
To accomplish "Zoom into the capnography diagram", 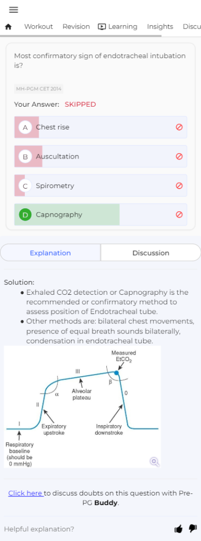I will [x=154, y=462].
